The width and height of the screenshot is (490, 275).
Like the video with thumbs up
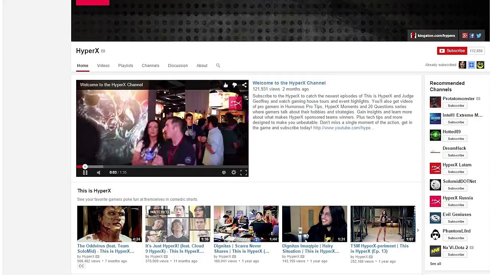225,85
